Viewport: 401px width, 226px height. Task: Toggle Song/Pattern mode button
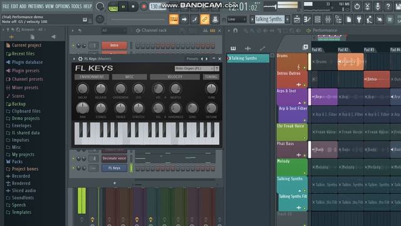tap(113, 7)
